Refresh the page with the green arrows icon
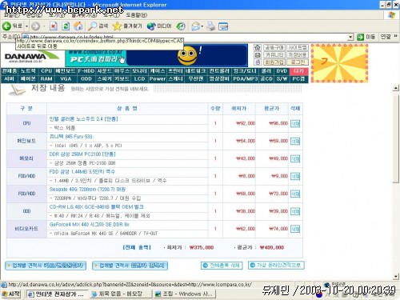 click(66, 26)
